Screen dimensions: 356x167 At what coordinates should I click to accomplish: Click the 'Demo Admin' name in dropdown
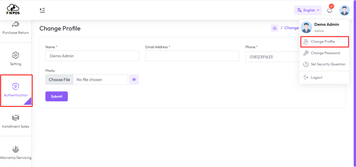click(326, 24)
